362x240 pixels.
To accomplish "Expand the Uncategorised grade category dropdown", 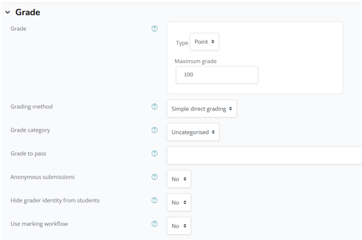I will point(193,132).
